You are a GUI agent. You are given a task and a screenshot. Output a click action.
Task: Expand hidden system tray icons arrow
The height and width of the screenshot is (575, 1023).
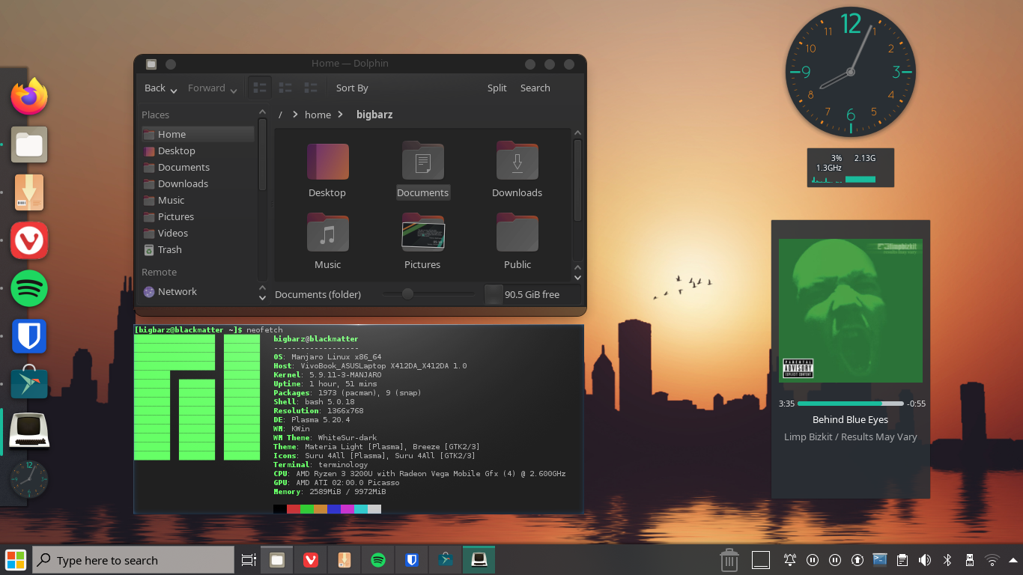pyautogui.click(x=1013, y=560)
